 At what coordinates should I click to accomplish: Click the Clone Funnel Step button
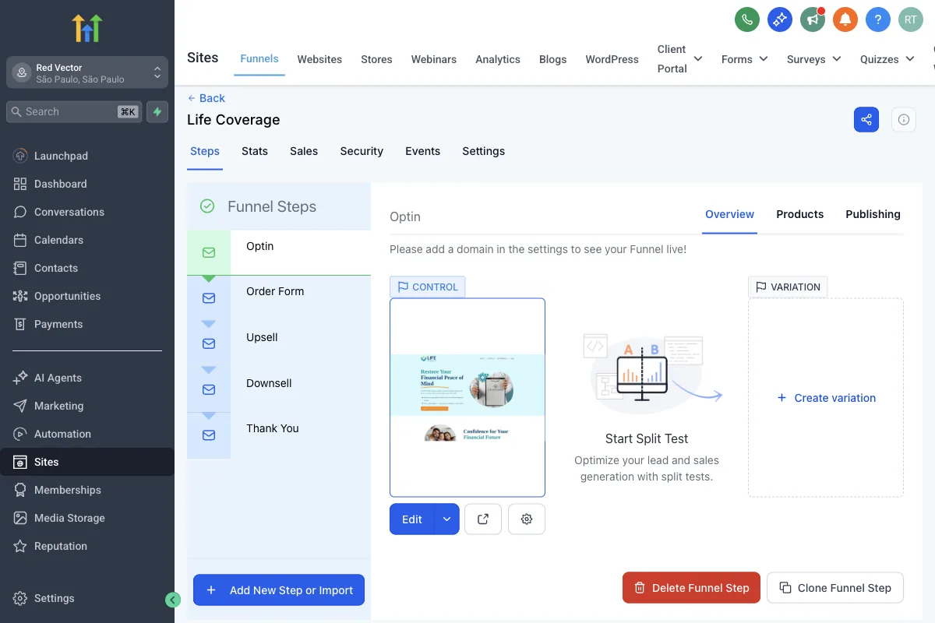pyautogui.click(x=834, y=588)
